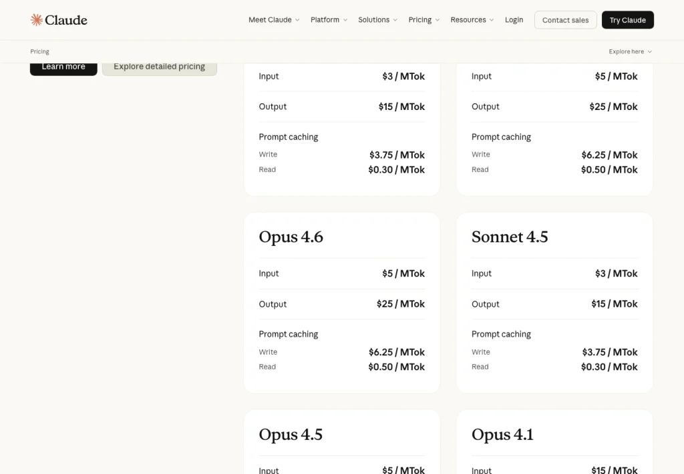Click Opus 4.6 cache read price $0.50 / MTok
684x474 pixels.
coord(397,367)
